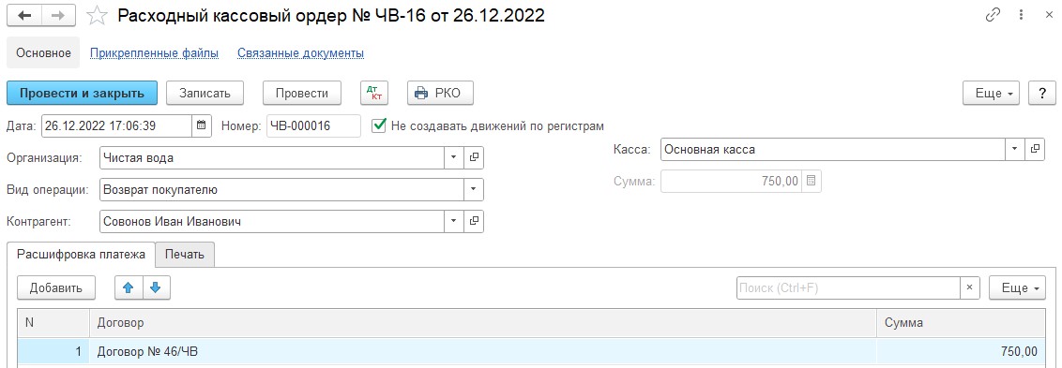Open the Связанные документы link
The image size is (1062, 368).
(x=301, y=52)
